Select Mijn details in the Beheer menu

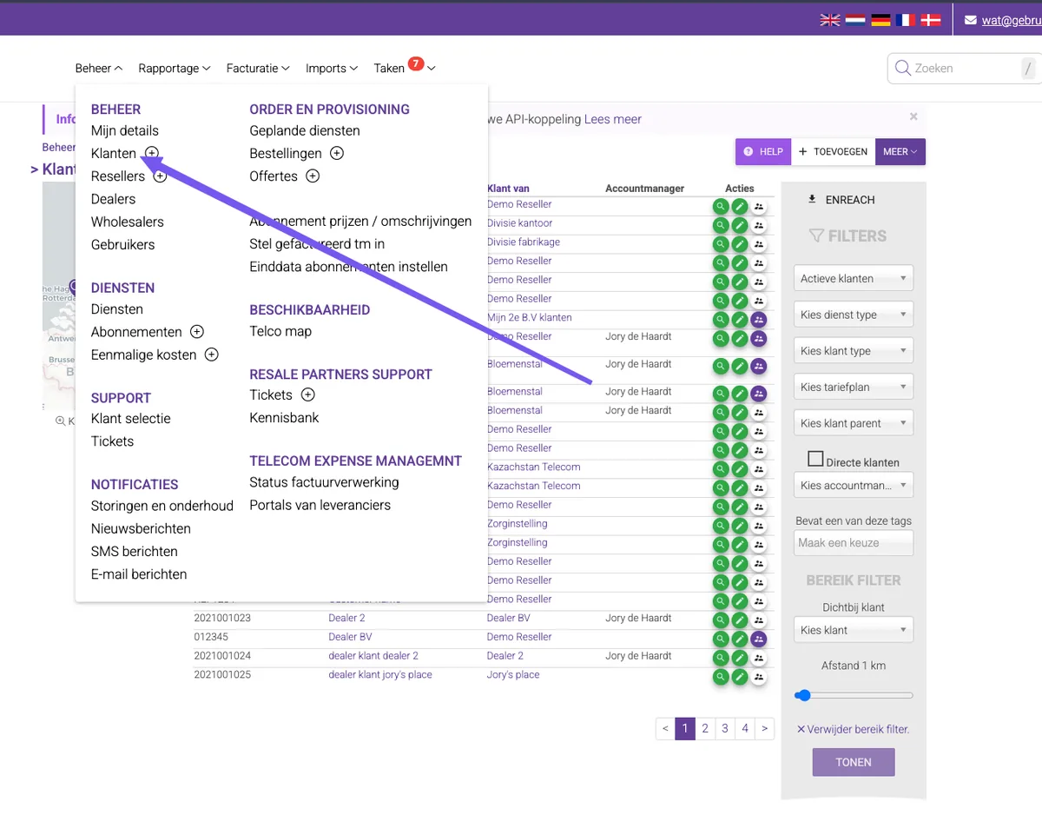[125, 130]
